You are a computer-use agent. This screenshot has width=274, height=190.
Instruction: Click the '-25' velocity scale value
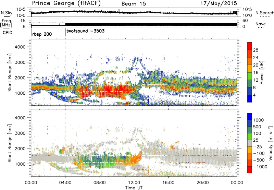[258, 146]
